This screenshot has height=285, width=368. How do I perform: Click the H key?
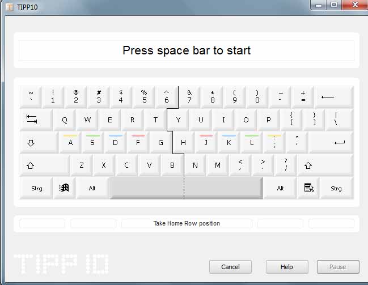click(x=184, y=142)
